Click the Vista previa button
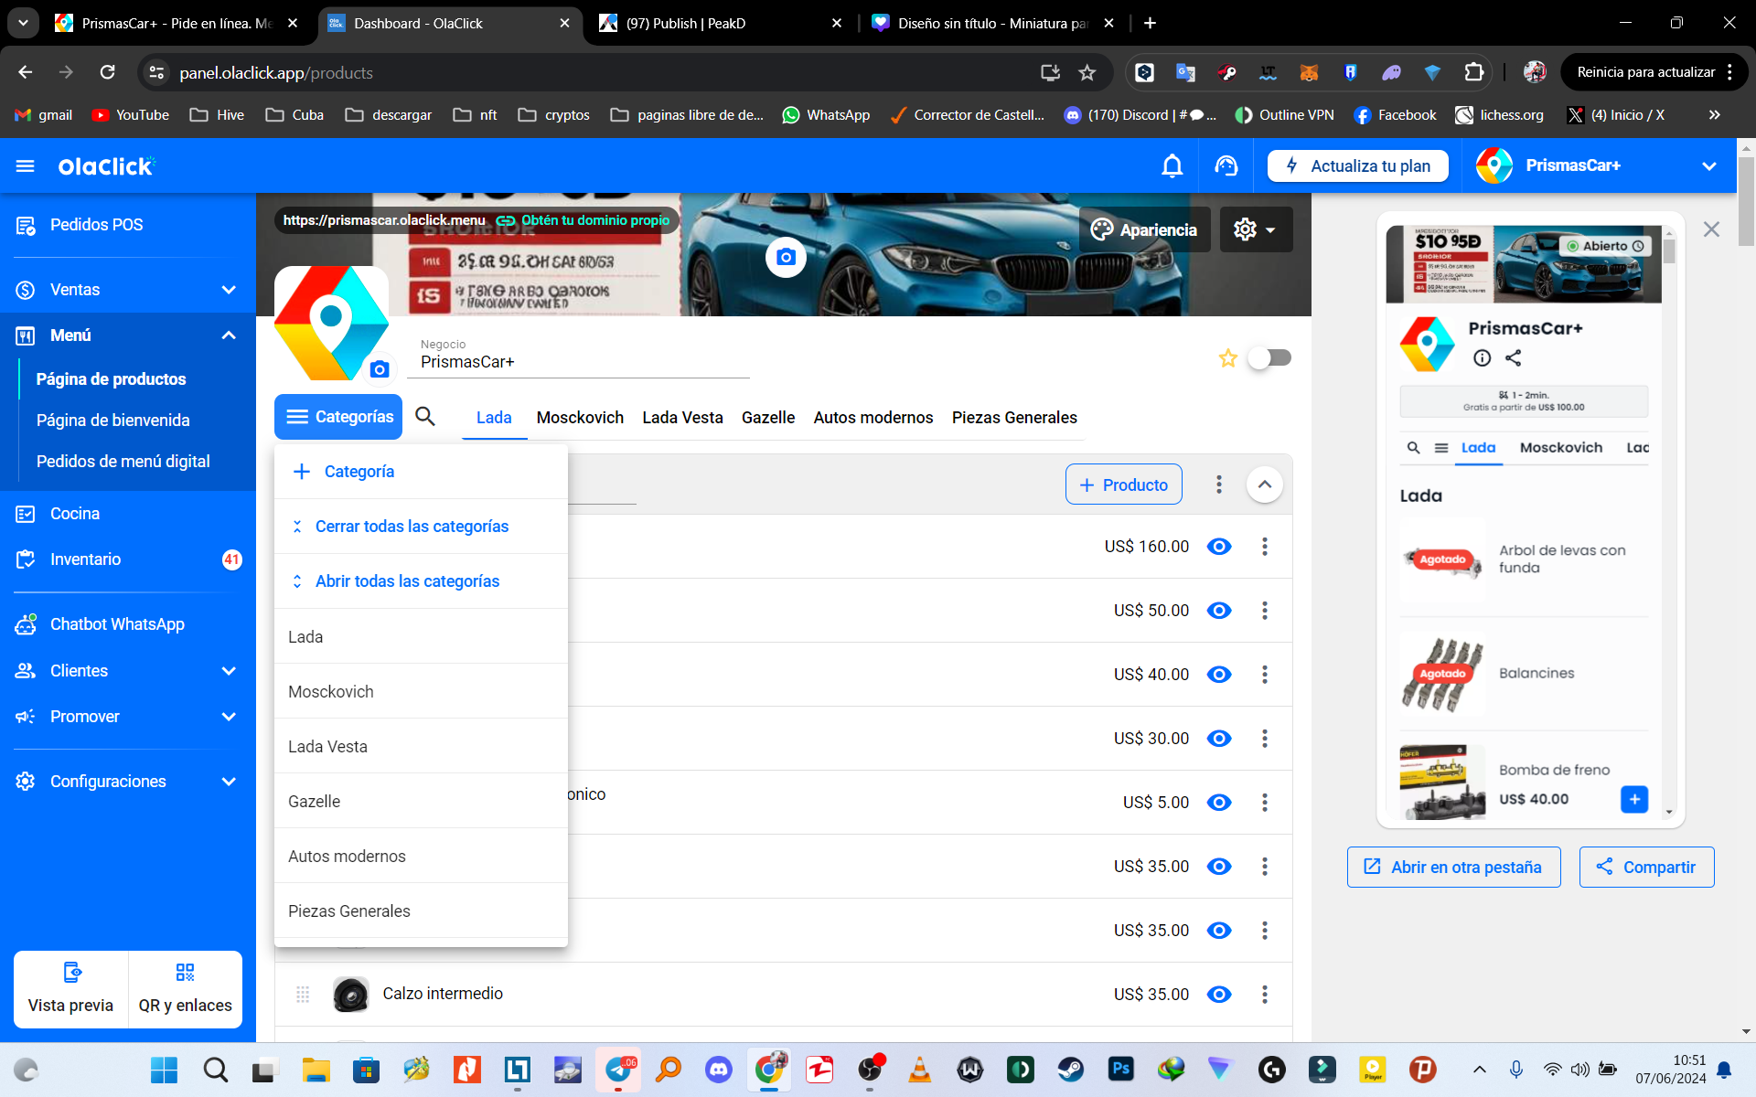The height and width of the screenshot is (1097, 1756). click(x=70, y=989)
